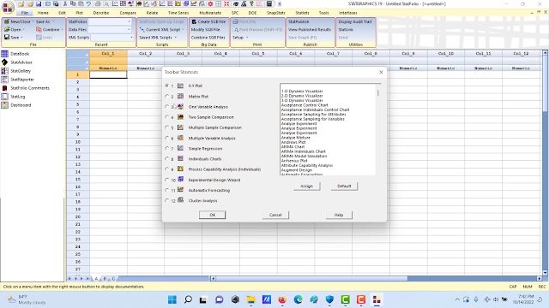The image size is (549, 308).
Task: Open the Home ribbon tab
Action: click(x=43, y=13)
